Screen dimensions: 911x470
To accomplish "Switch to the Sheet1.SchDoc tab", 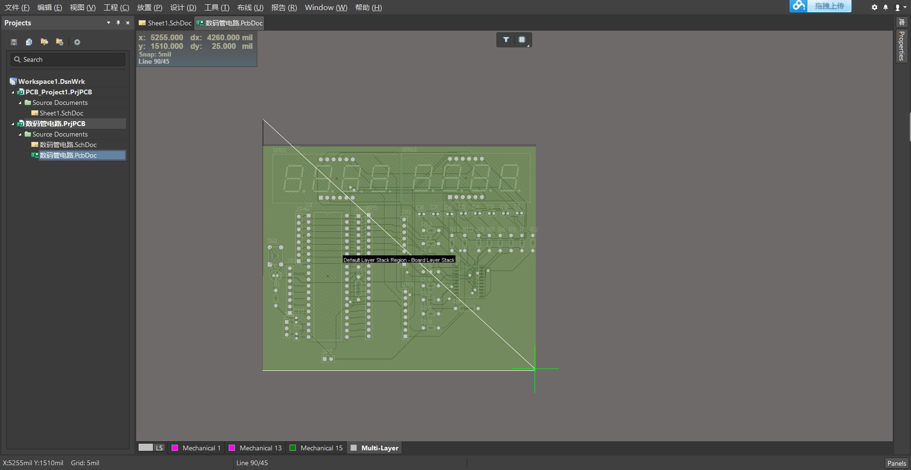I will (x=165, y=23).
